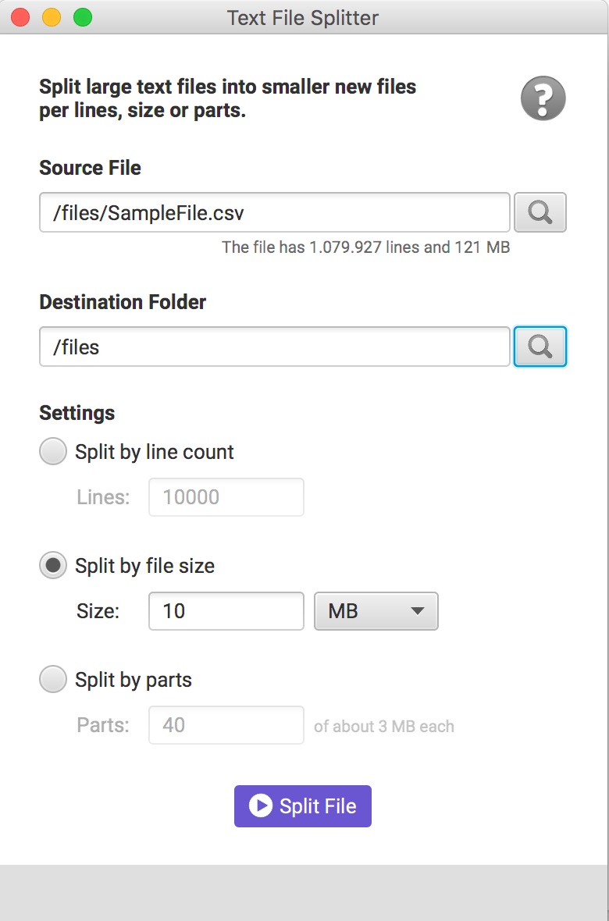Choose the Split by parts radio button

click(53, 680)
